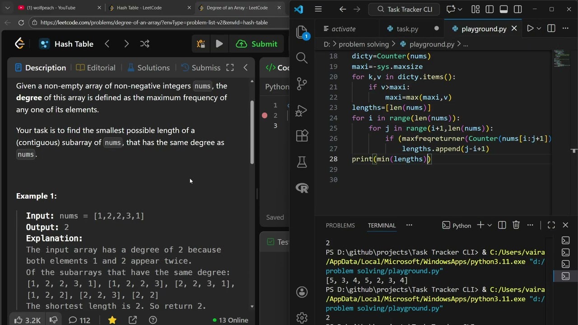The height and width of the screenshot is (325, 578).
Task: Open the Search view in VS Code
Action: (302, 58)
